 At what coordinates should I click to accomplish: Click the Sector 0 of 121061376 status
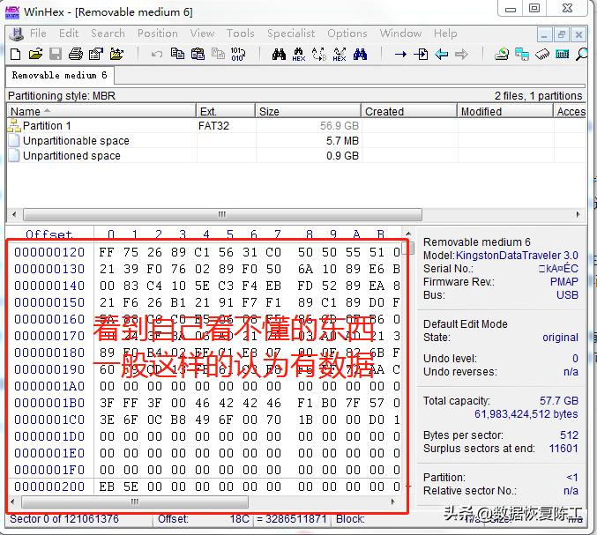64,519
